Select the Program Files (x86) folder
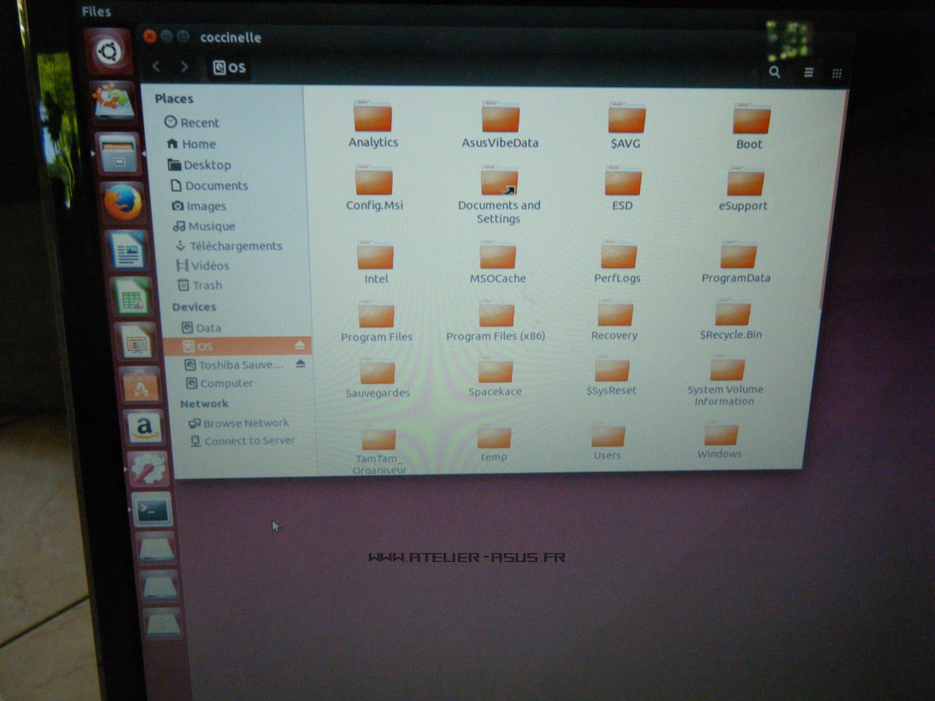Viewport: 935px width, 701px height. point(495,319)
